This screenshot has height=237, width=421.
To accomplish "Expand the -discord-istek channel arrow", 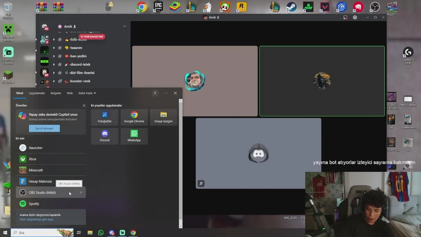I will click(54, 65).
